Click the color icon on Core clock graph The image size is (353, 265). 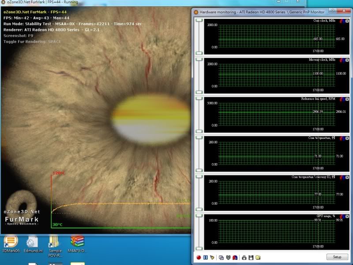pyautogui.click(x=342, y=21)
